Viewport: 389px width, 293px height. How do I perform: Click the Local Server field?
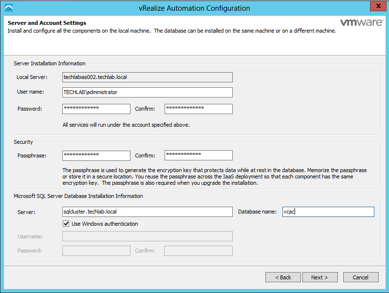pos(148,78)
